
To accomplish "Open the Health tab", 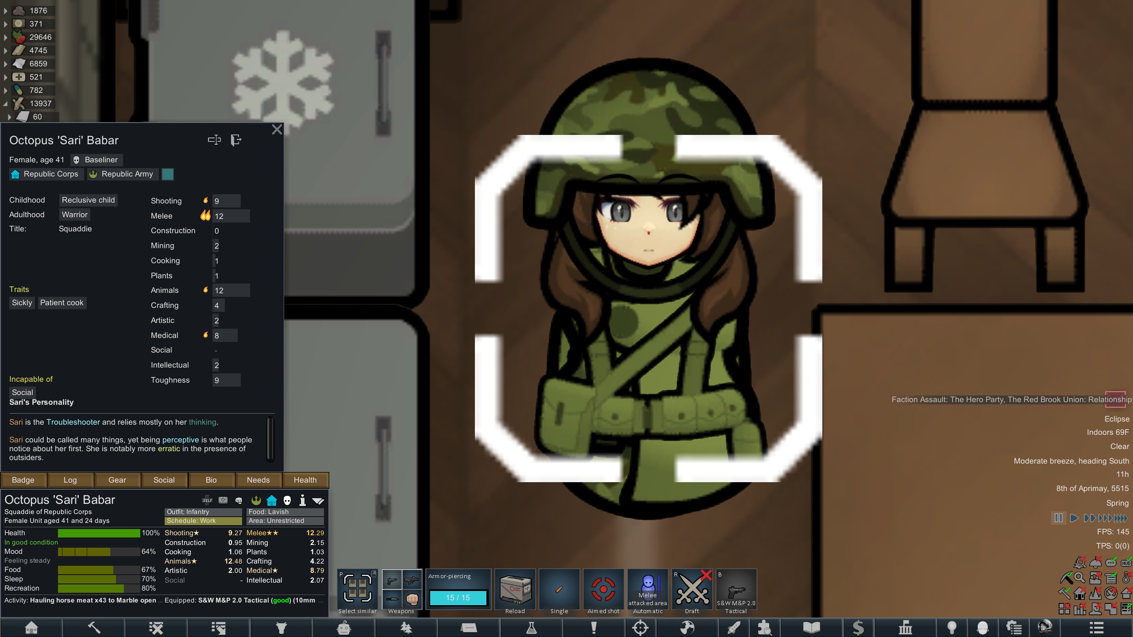I will tap(305, 480).
